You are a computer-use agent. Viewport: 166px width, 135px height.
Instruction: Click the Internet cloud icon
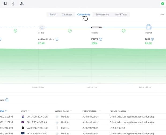[x=148, y=27]
